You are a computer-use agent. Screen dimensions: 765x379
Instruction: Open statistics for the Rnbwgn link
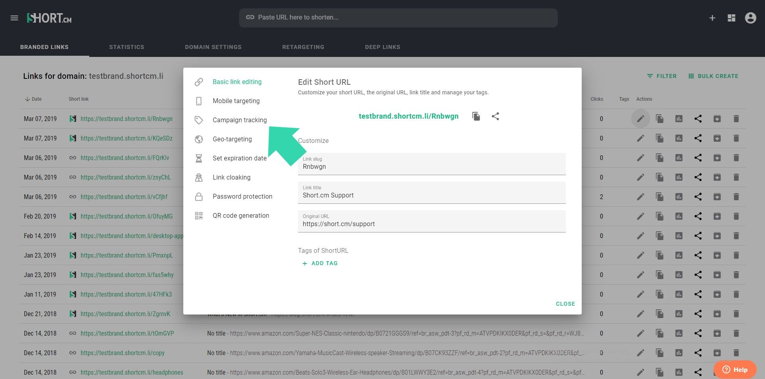pos(679,119)
